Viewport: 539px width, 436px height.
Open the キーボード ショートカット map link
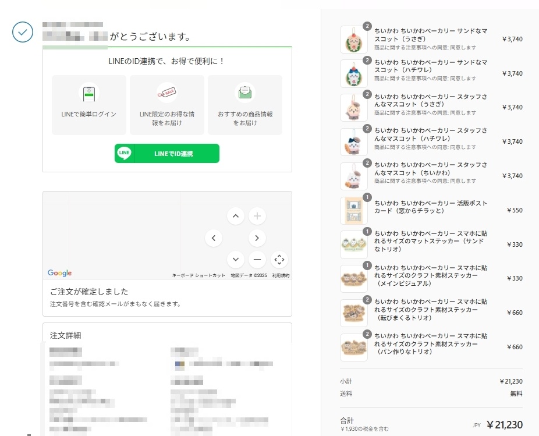tap(198, 275)
